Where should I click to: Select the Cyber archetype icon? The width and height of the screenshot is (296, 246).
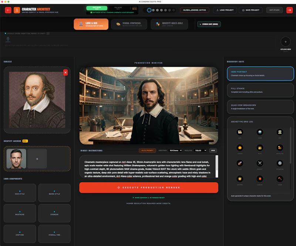point(260,132)
